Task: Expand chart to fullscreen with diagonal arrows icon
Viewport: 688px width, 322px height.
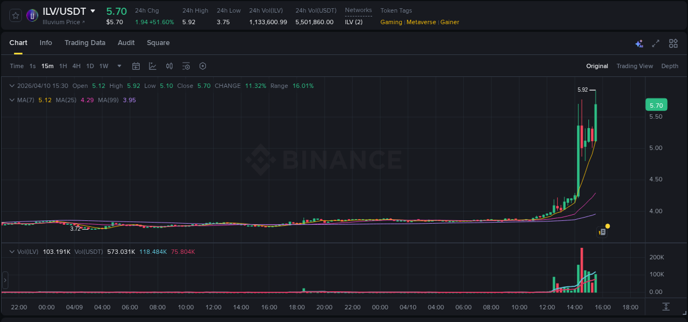Action: pos(656,43)
